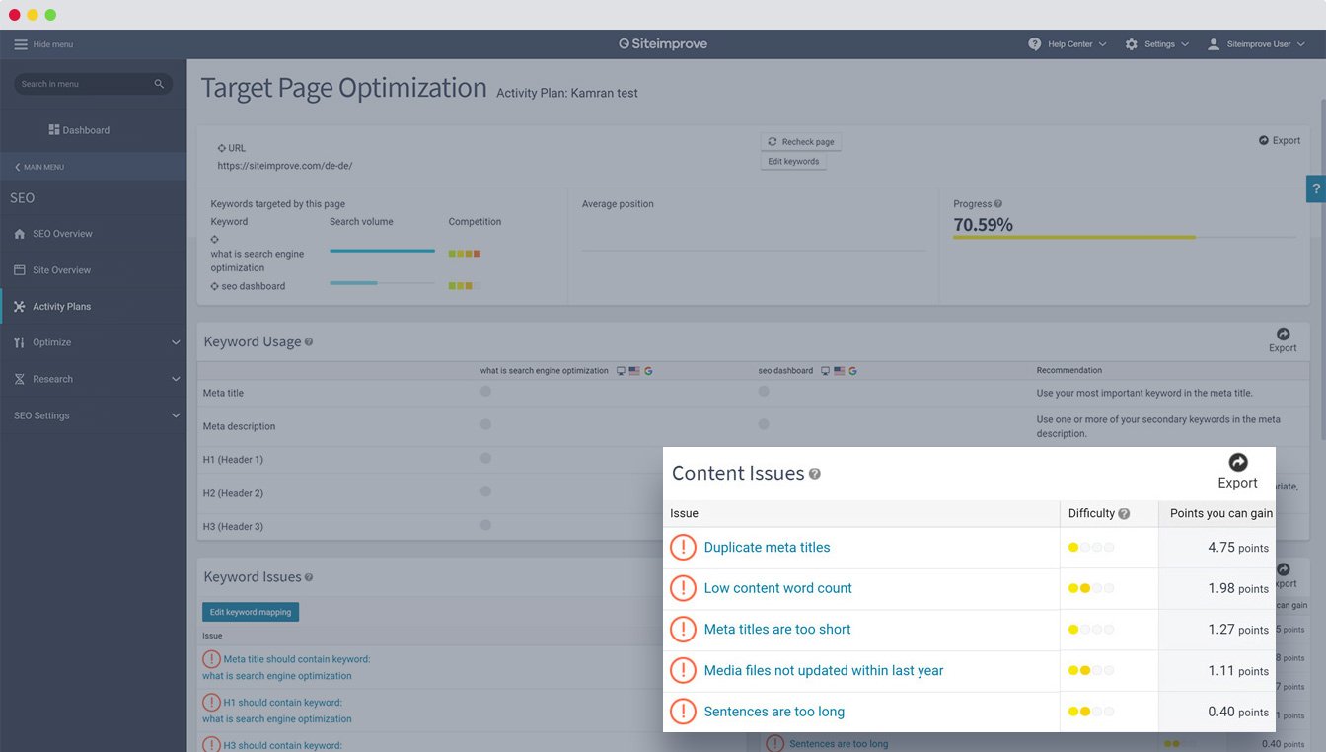Click the Points you can gain column header

click(x=1220, y=513)
